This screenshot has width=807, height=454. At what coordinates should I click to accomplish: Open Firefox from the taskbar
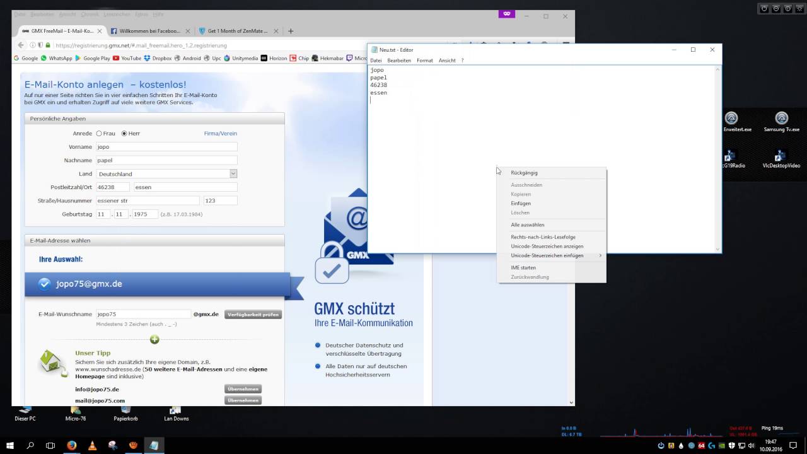pyautogui.click(x=71, y=445)
